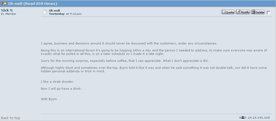Click the author name Nick N

click(7, 10)
